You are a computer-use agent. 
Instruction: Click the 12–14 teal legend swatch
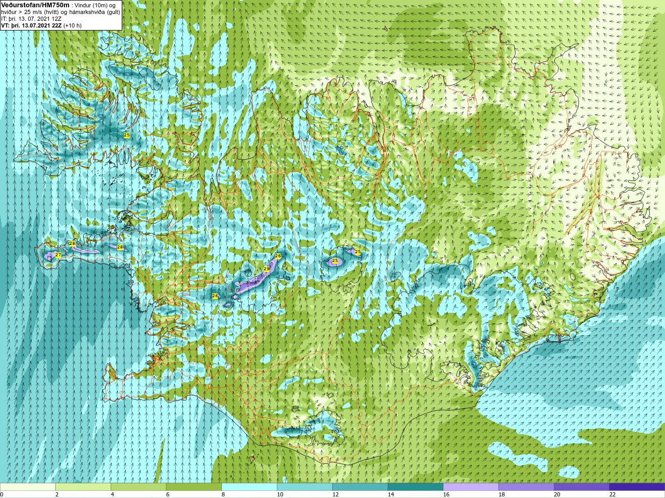pos(360,487)
